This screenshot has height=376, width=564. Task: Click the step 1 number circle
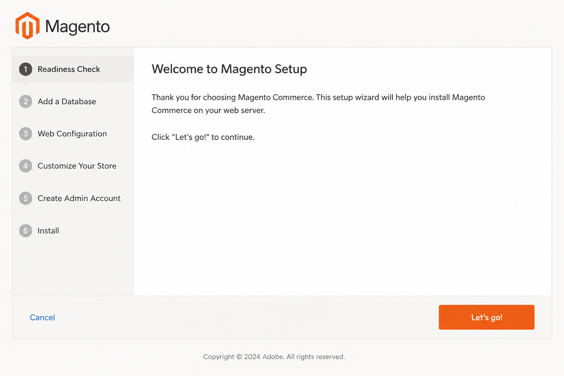[26, 69]
